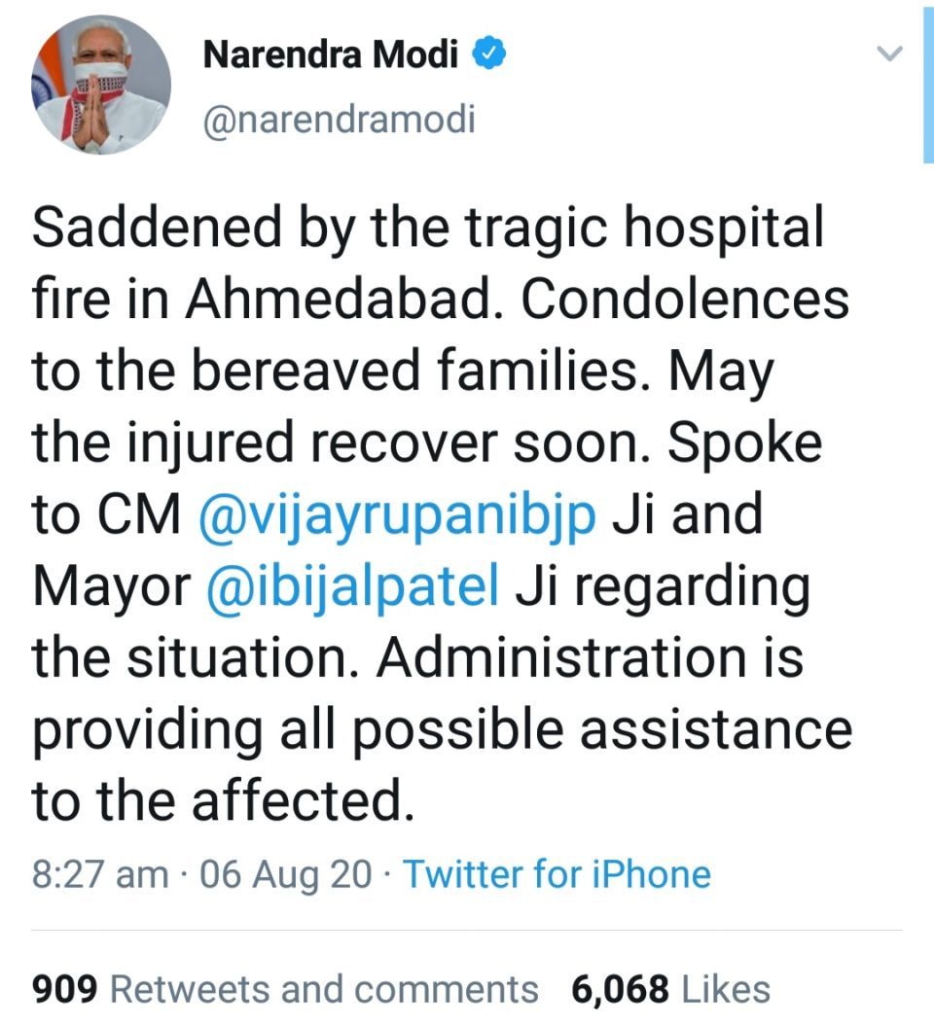Click the tweet's opening line starting with Saddened
Image resolution: width=934 pixels, height=1024 pixels.
point(428,230)
